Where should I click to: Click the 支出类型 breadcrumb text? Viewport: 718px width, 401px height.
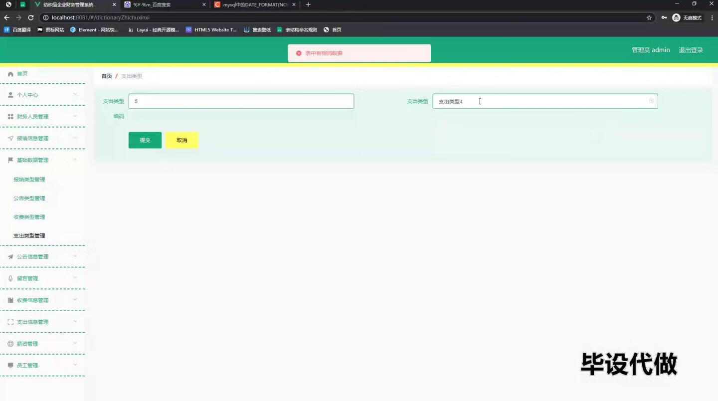[x=132, y=76]
